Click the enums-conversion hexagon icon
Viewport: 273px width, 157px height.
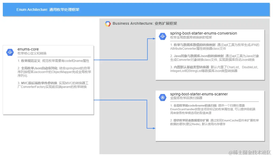tap(163, 36)
